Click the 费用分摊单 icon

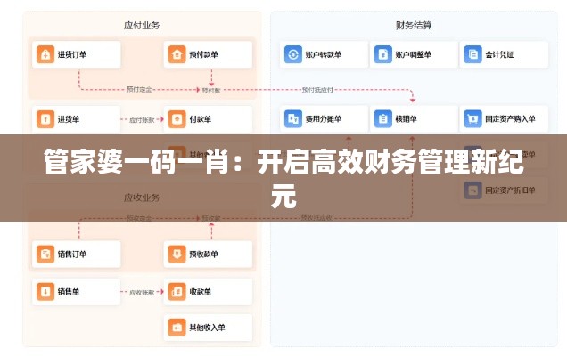(293, 119)
